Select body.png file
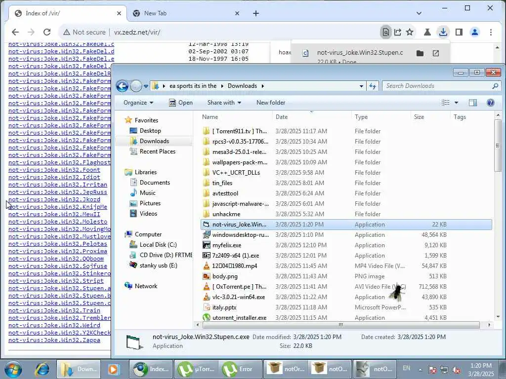 [x=225, y=276]
